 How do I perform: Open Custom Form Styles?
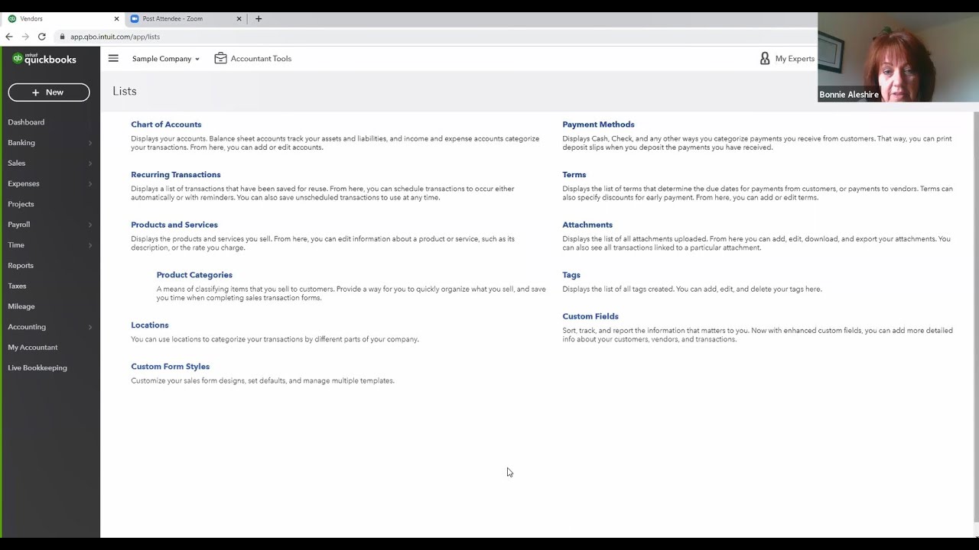pyautogui.click(x=170, y=367)
